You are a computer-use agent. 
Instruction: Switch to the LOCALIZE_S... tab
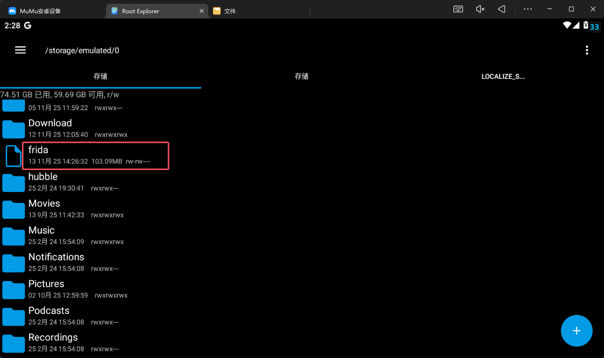(503, 76)
